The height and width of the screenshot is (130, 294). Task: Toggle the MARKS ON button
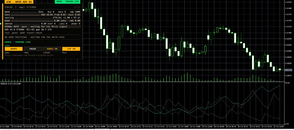click(52, 49)
